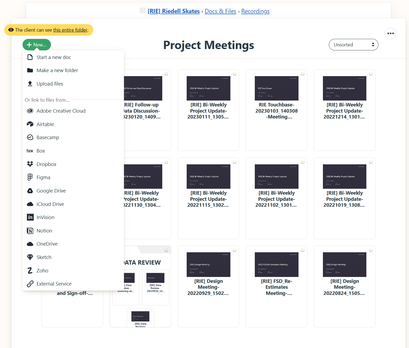
Task: Click Bi-Weekly Project Update-20221130 title
Action: (x=142, y=199)
